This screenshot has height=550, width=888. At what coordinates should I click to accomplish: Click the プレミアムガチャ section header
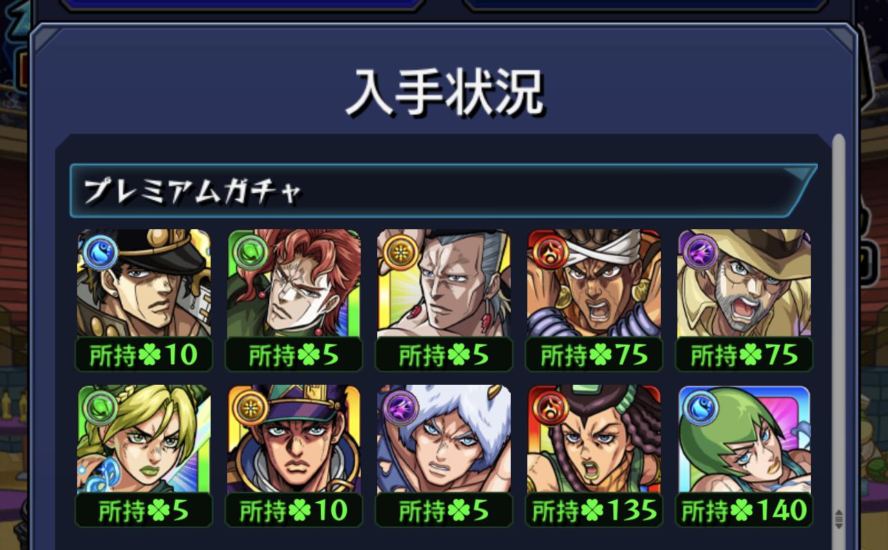443,191
